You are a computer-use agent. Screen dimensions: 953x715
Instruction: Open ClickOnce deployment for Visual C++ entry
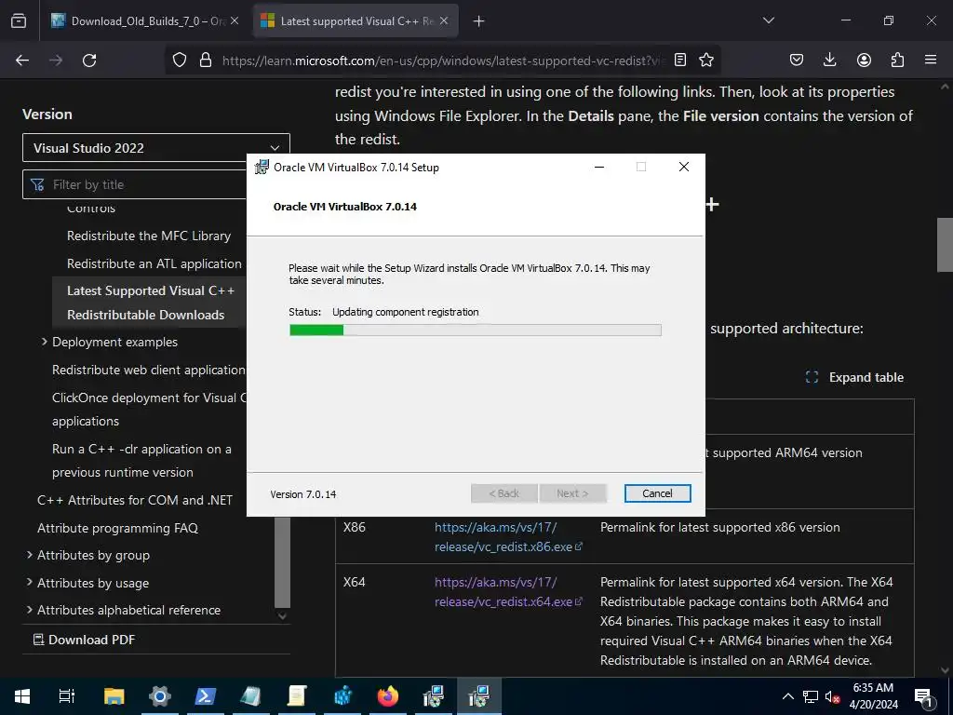[x=149, y=410]
